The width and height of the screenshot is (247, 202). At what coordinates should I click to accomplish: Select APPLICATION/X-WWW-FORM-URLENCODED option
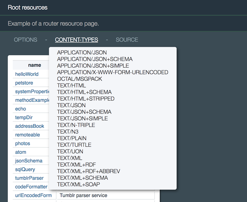[x=112, y=73]
